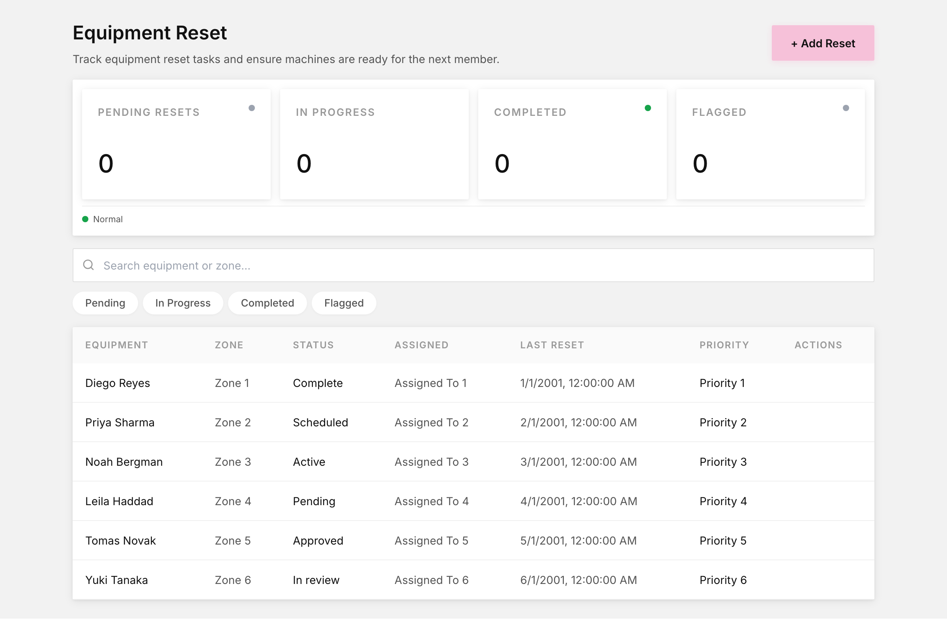Image resolution: width=947 pixels, height=621 pixels.
Task: Sort by the Priority column header
Action: pos(724,345)
